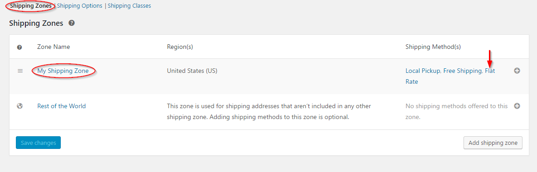This screenshot has width=537, height=172.
Task: Switch to the Shipping Classes tab
Action: (129, 6)
